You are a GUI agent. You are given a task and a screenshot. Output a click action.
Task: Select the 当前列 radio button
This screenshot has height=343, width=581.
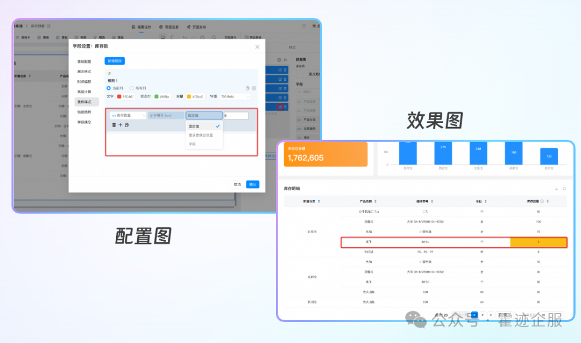tap(109, 88)
